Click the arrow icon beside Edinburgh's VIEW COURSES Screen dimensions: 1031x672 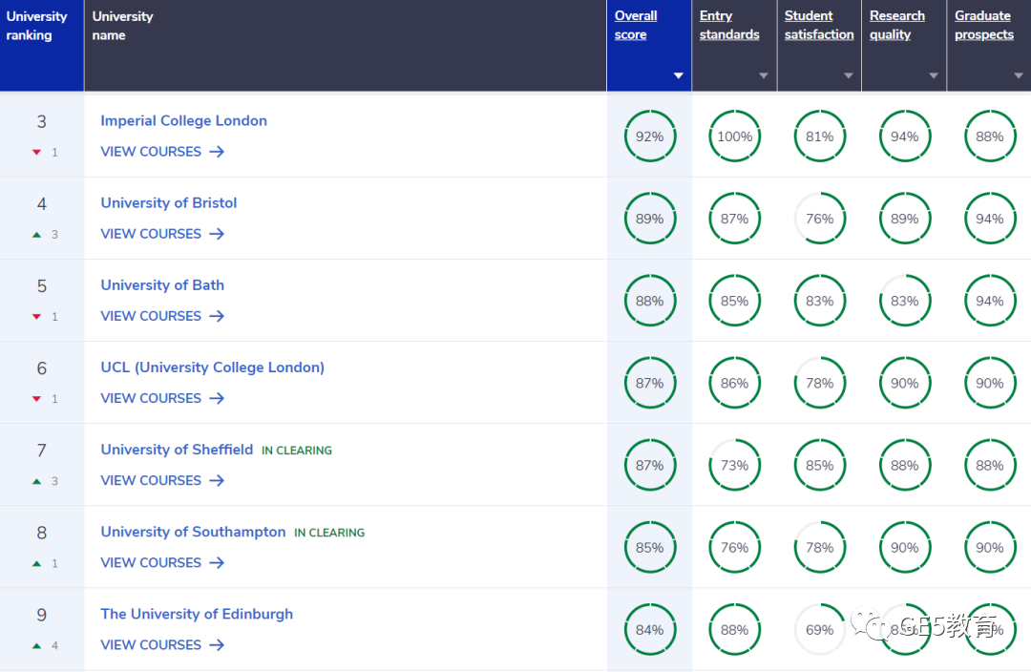[217, 645]
